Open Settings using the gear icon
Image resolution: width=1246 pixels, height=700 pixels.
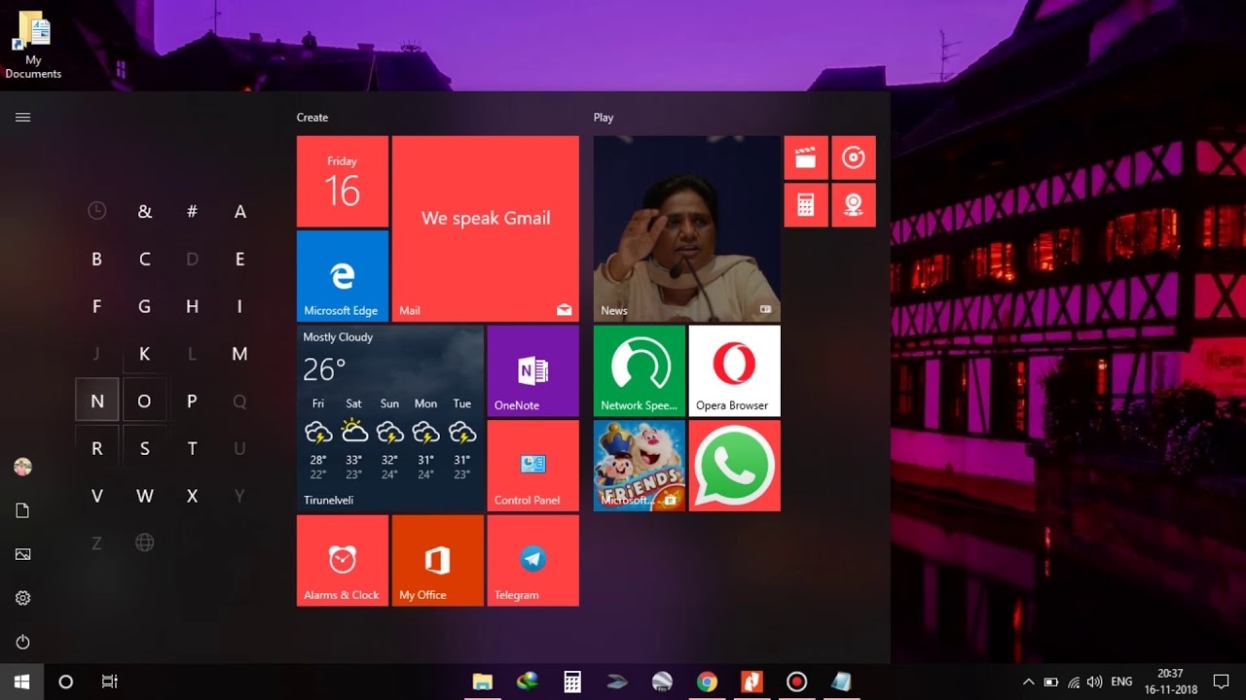click(x=23, y=598)
